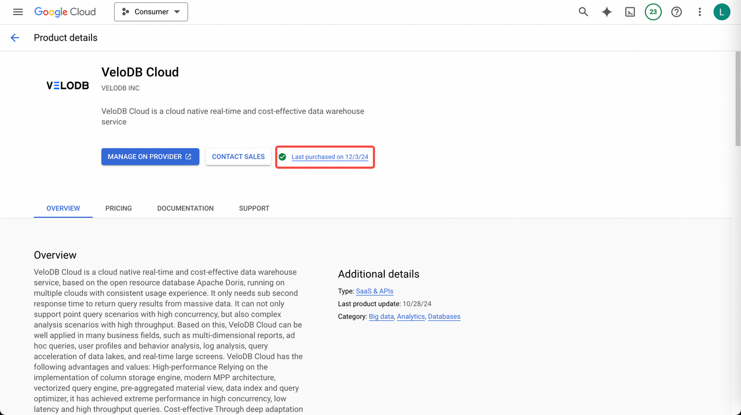Screen dimensions: 741x415
Task: View notifications badge showing 23
Action: click(x=653, y=12)
